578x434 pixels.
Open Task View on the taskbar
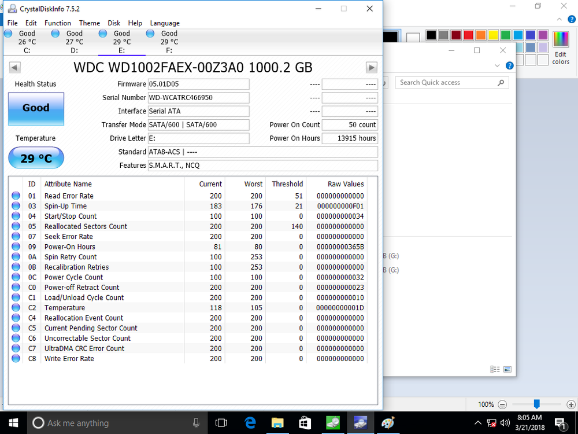click(x=221, y=423)
